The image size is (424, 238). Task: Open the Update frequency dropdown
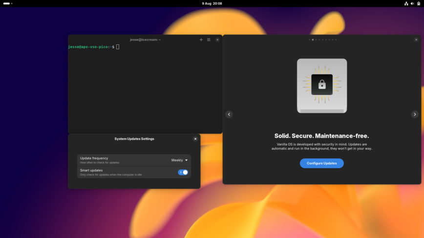[179, 160]
